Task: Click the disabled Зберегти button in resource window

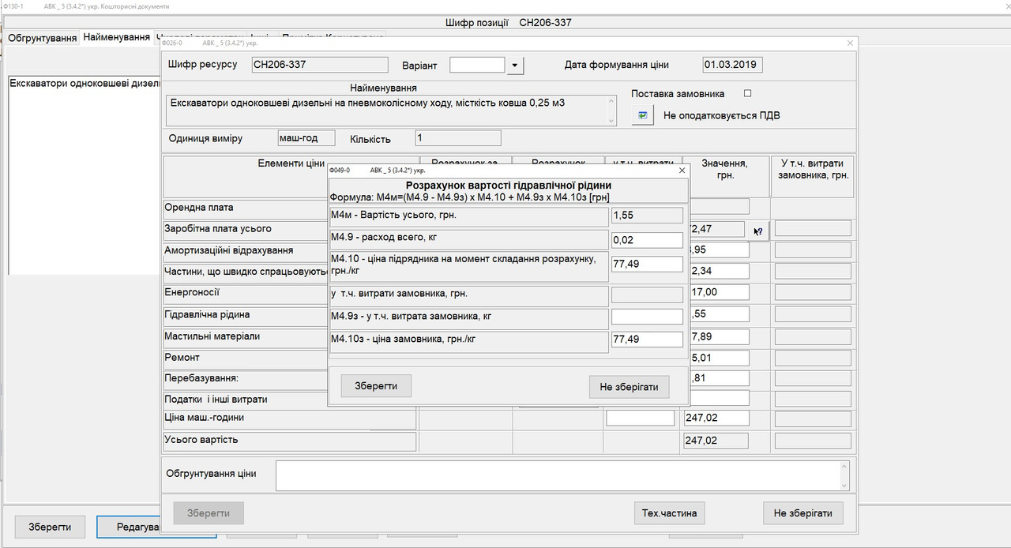Action: tap(209, 513)
